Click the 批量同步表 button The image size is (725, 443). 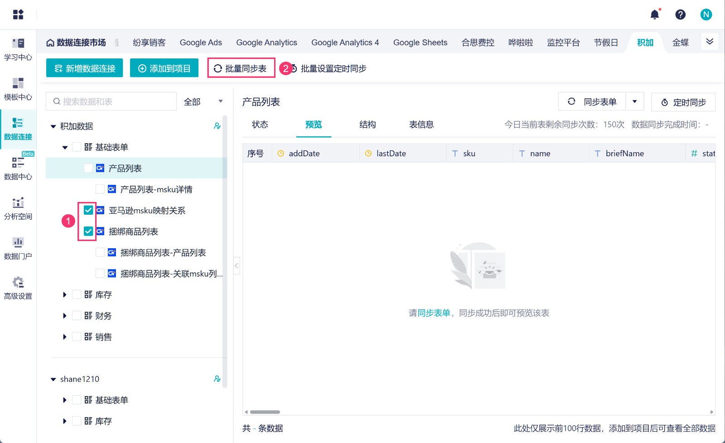[x=241, y=68]
